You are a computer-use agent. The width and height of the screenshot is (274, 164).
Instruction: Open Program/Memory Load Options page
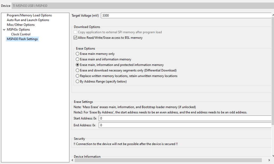coord(29,15)
